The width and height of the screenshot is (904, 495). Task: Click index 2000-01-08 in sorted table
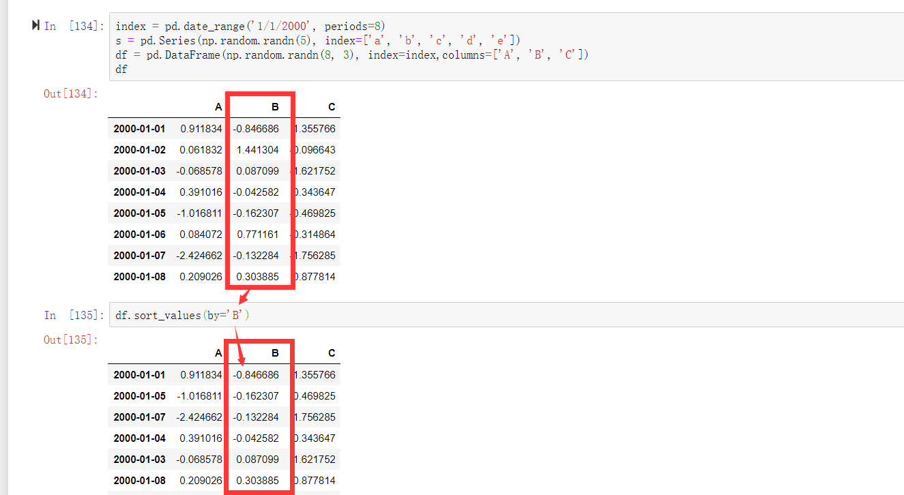(x=139, y=480)
